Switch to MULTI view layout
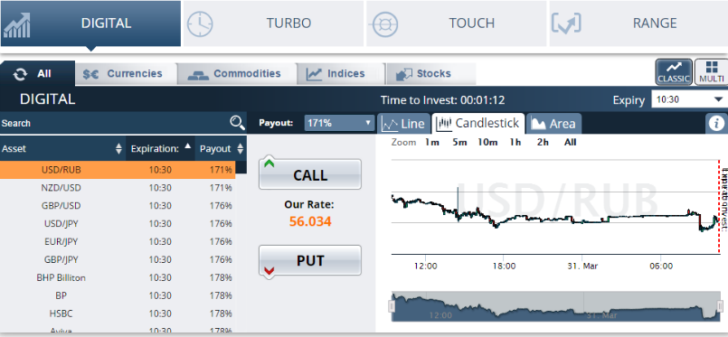 point(711,72)
